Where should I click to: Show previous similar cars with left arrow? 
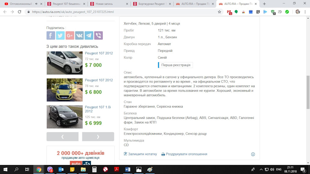pos(62,137)
